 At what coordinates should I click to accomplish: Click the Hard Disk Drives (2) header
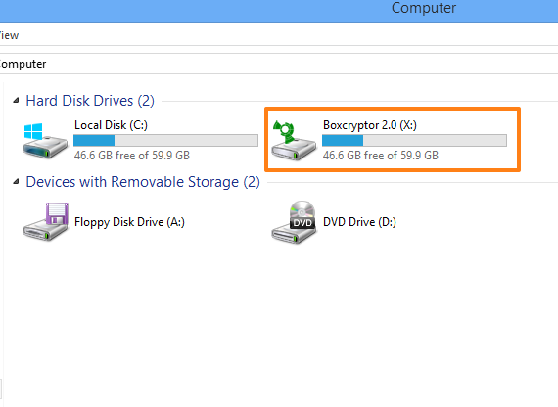click(x=90, y=101)
